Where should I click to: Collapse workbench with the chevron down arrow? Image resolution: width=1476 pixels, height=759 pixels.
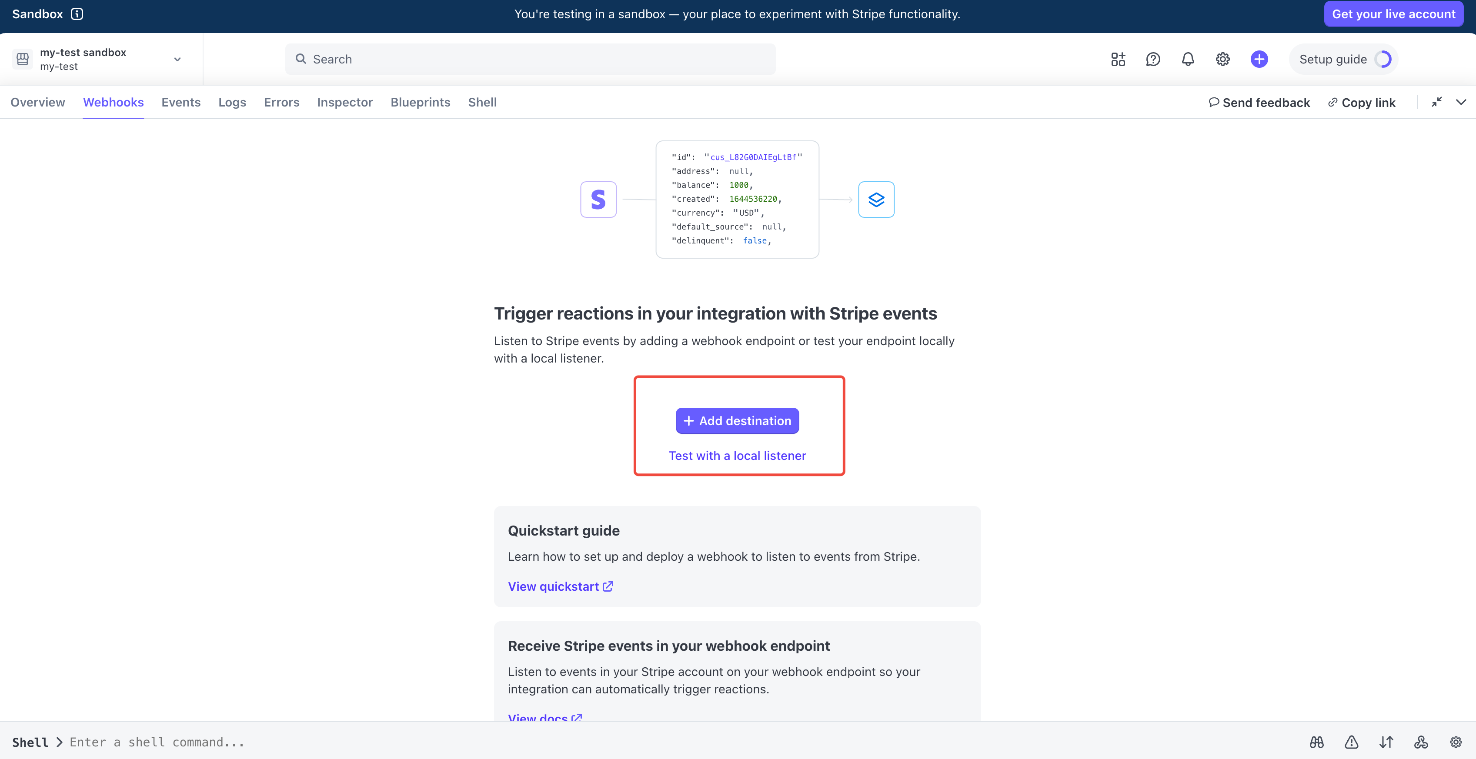[x=1461, y=102]
